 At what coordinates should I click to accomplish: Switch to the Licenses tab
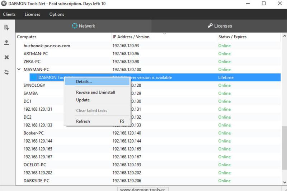(x=220, y=26)
